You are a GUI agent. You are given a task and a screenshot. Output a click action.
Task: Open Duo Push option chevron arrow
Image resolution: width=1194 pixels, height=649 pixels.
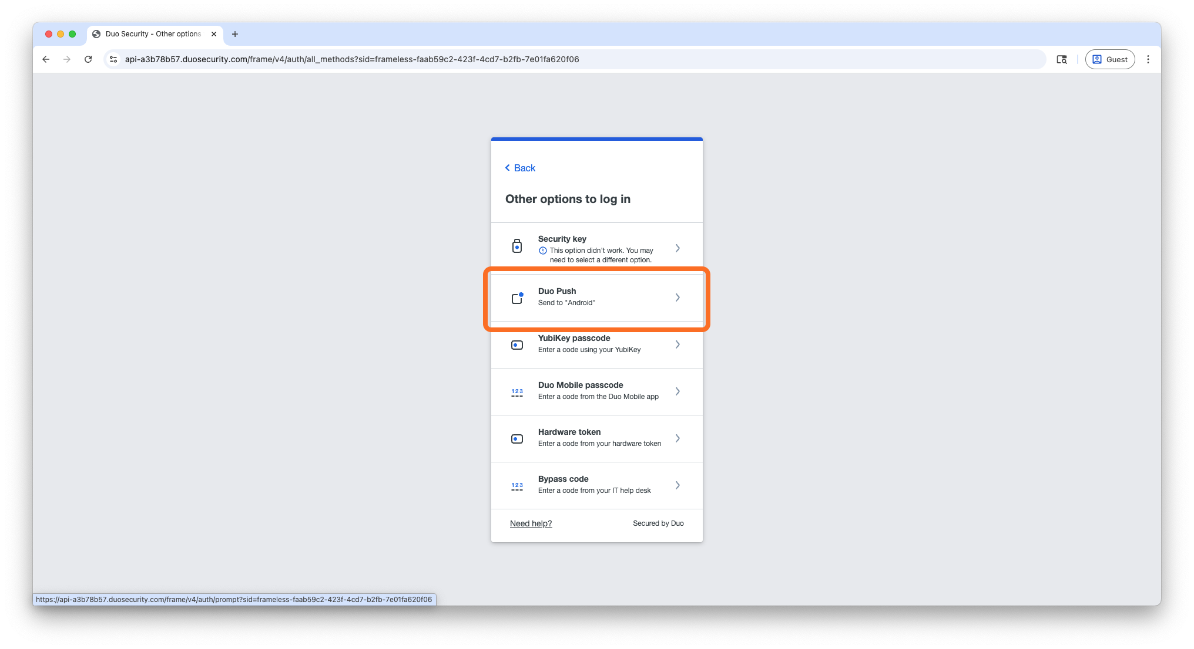(x=678, y=298)
